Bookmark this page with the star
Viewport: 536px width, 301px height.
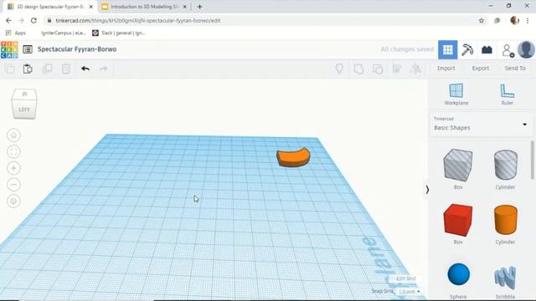click(x=482, y=20)
